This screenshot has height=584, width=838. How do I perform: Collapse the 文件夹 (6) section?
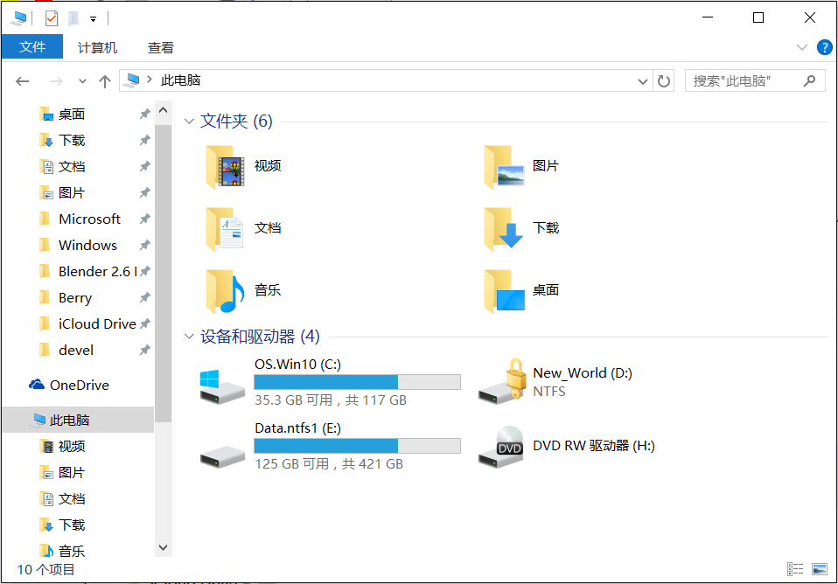point(190,121)
